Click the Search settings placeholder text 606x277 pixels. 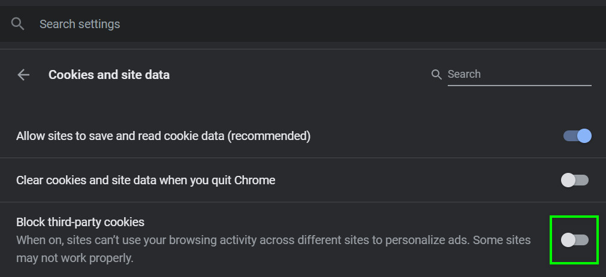(x=80, y=24)
